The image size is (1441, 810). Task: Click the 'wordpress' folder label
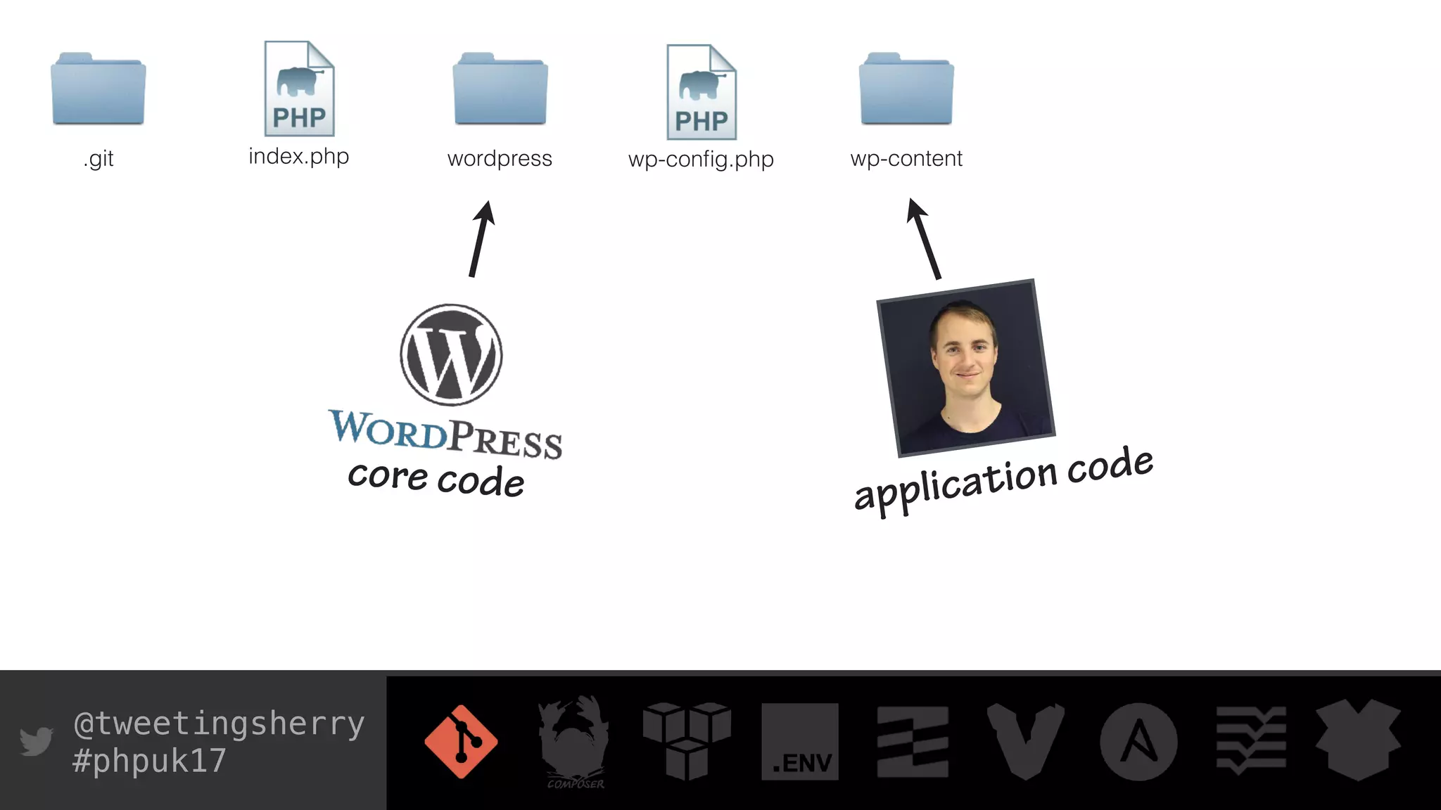[500, 160]
